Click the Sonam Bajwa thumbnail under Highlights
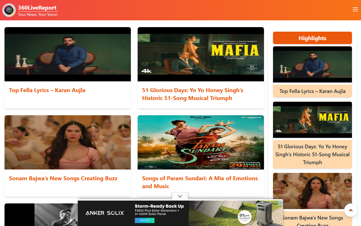The image size is (361, 226). (312, 191)
